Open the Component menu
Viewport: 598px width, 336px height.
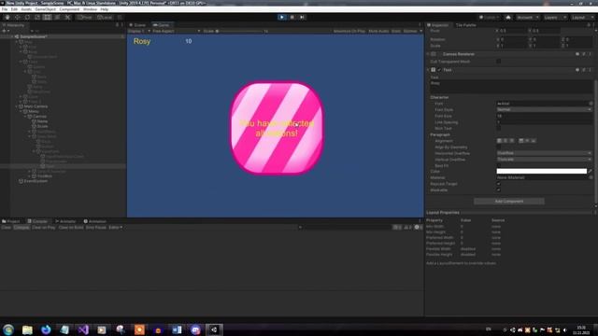click(x=69, y=9)
